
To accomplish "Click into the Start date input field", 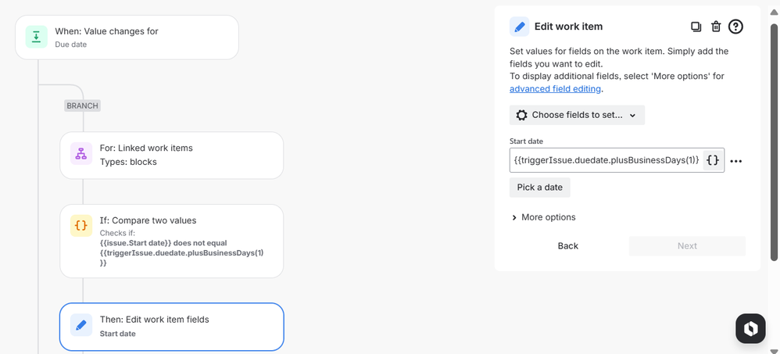I will [x=606, y=160].
